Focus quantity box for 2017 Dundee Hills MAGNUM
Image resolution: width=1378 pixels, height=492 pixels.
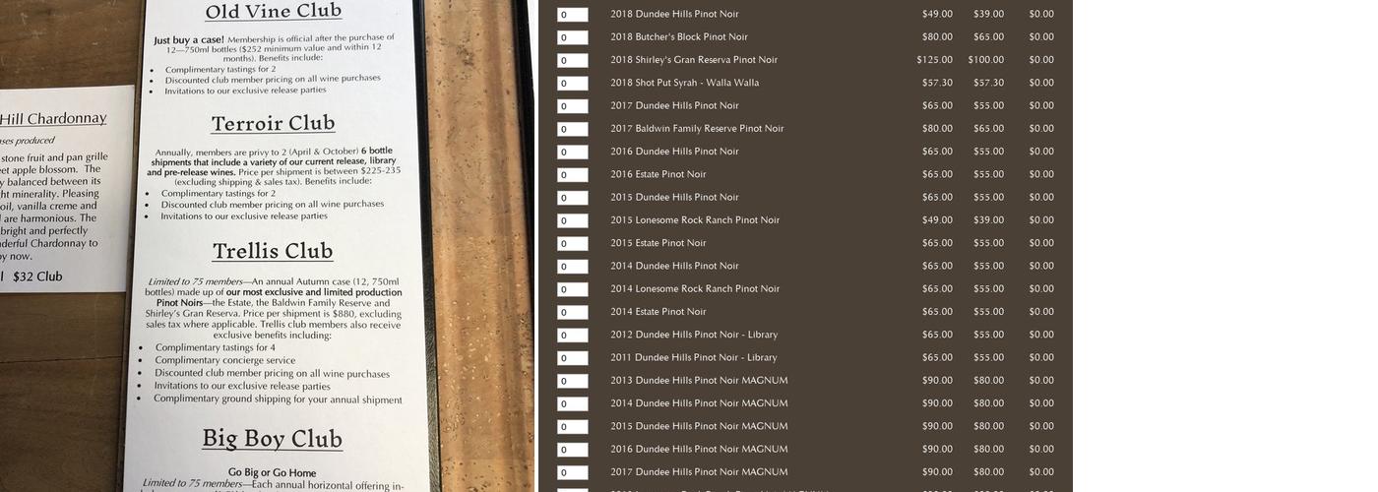point(572,472)
